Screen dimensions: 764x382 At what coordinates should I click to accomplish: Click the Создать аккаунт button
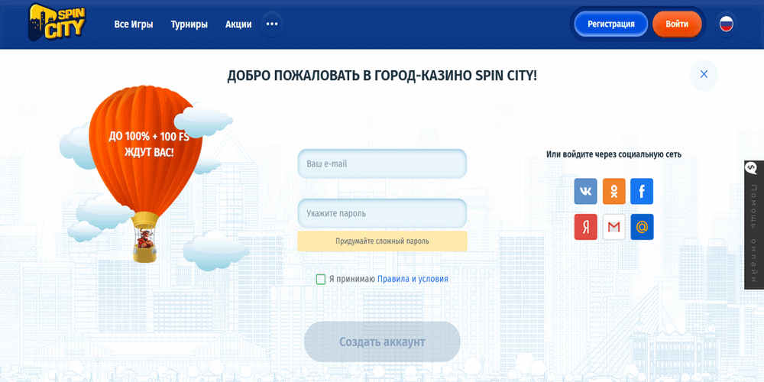tap(382, 342)
